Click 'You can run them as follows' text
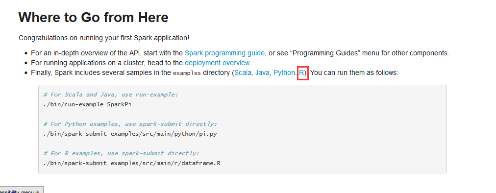 (x=354, y=73)
